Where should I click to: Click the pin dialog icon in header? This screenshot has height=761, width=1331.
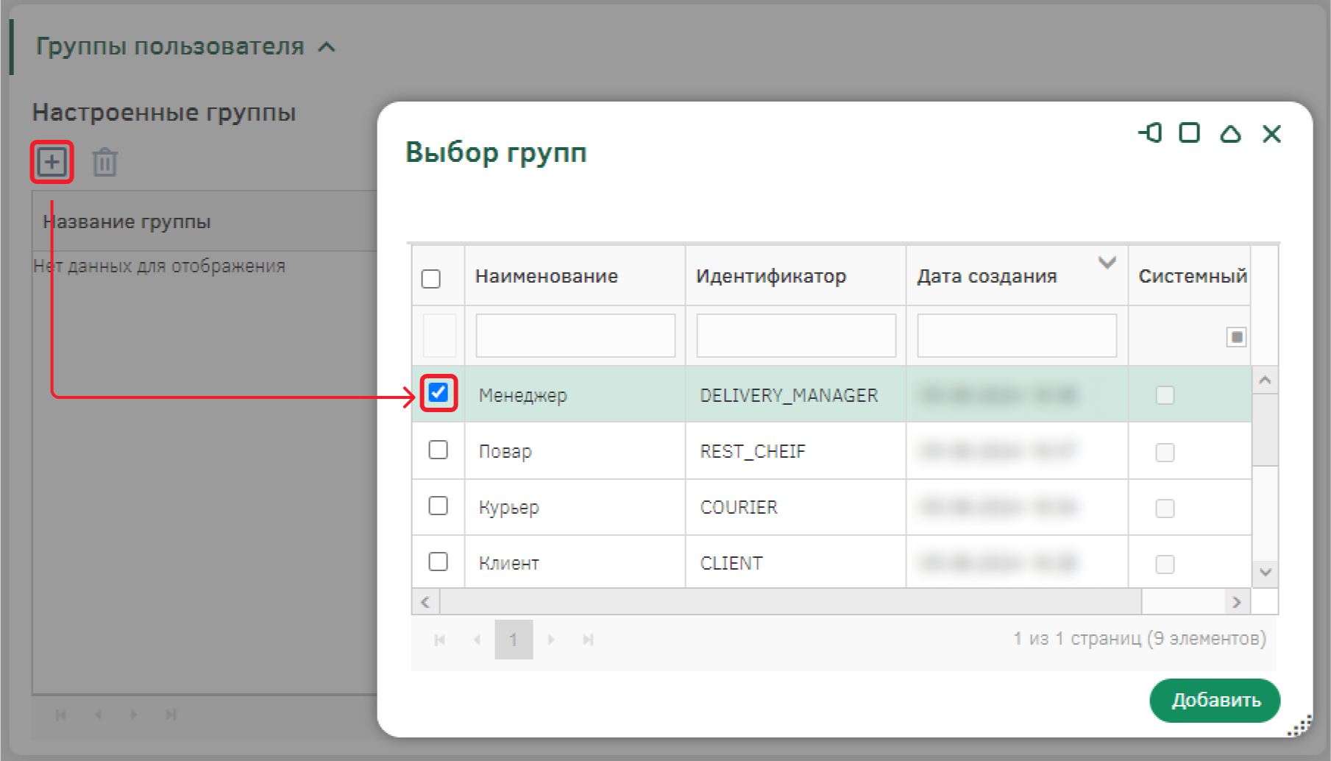(1150, 133)
